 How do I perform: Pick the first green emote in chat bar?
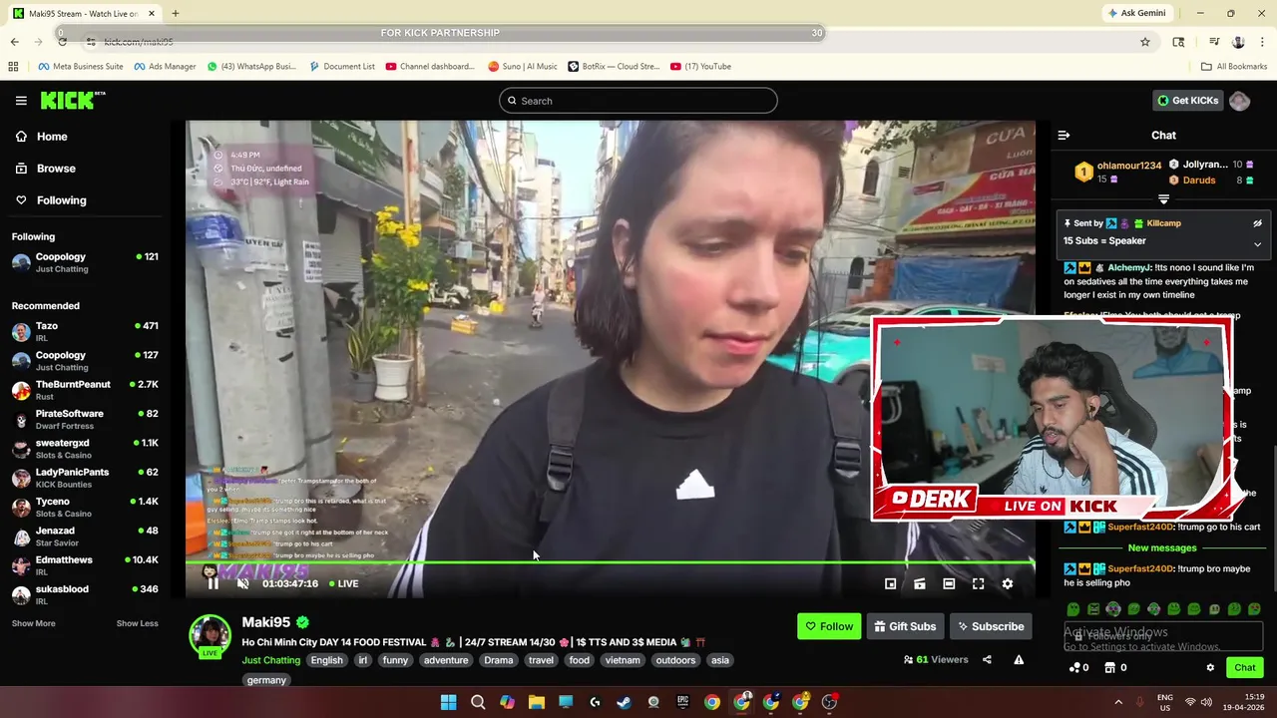pyautogui.click(x=1073, y=609)
